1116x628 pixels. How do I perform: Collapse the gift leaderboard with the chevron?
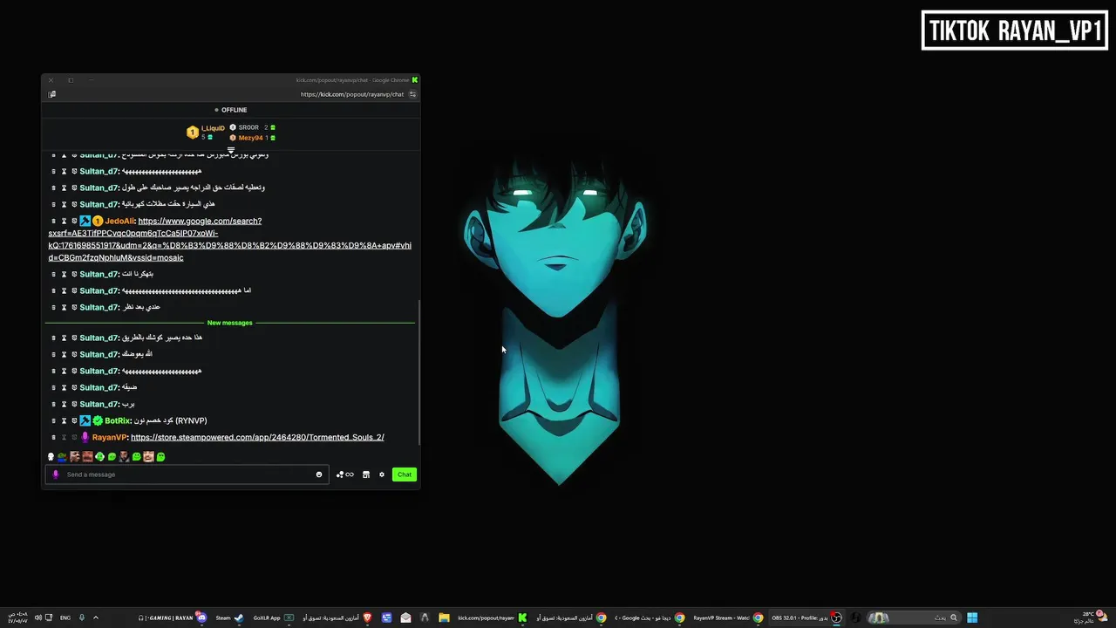[x=231, y=150]
